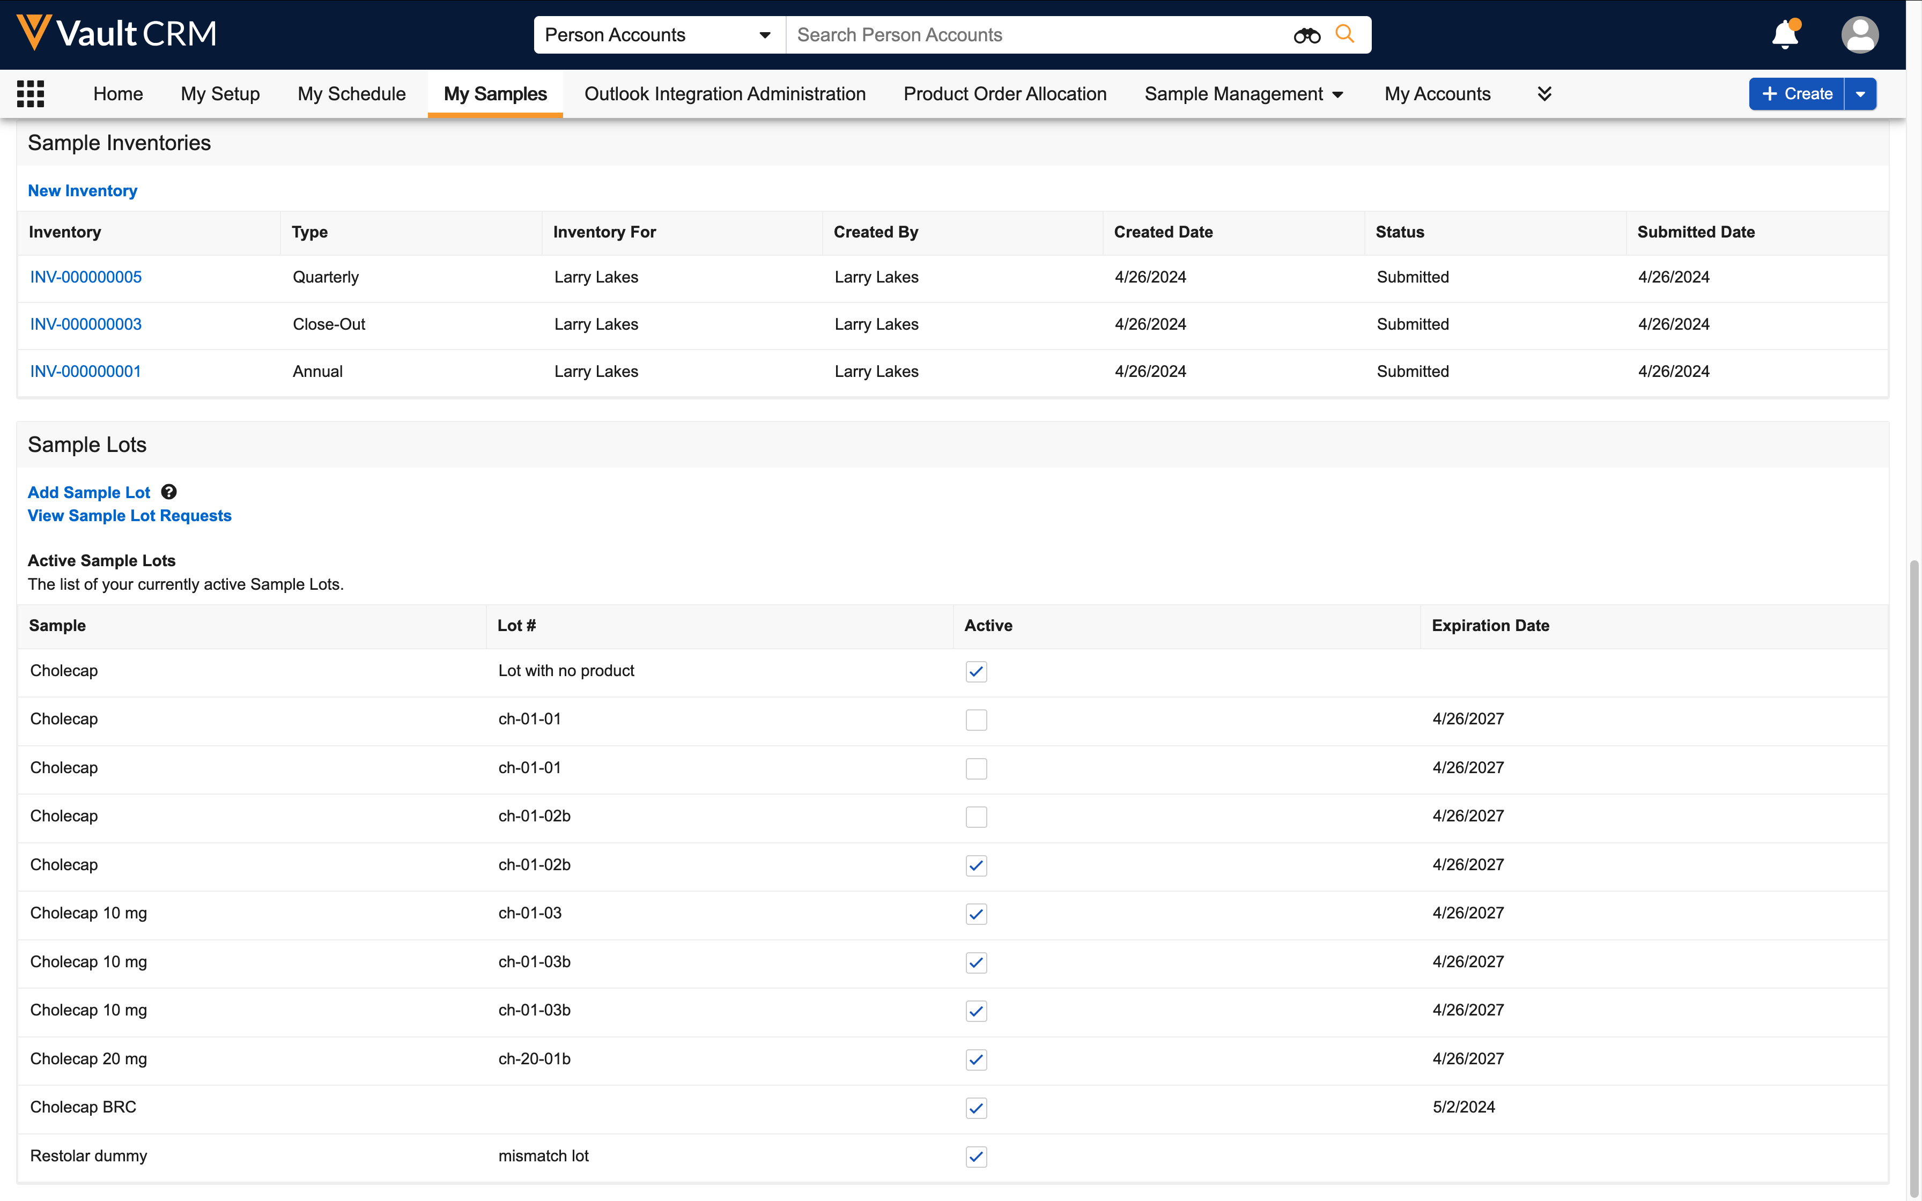1922x1201 pixels.
Task: Open the notifications bell
Action: click(1785, 35)
